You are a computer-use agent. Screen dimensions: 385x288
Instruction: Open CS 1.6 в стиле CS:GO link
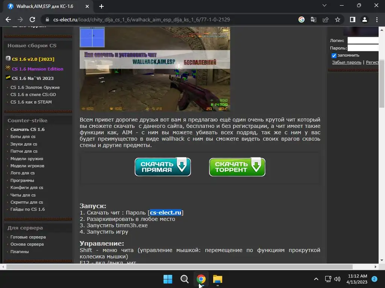point(33,94)
